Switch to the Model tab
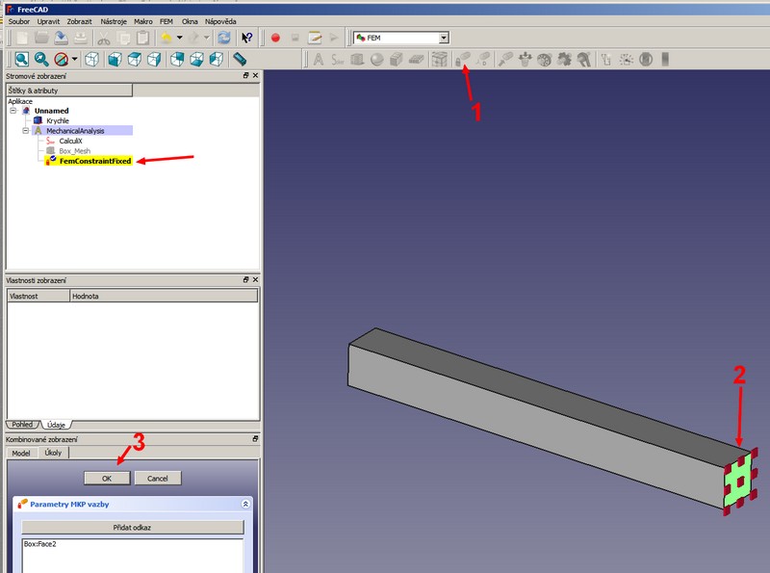The image size is (770, 573). pyautogui.click(x=21, y=453)
